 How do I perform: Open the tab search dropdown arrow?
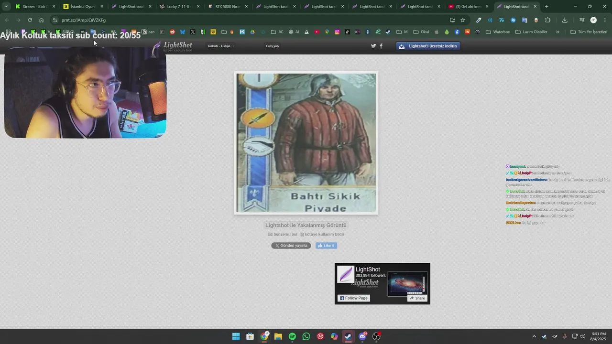6,7
